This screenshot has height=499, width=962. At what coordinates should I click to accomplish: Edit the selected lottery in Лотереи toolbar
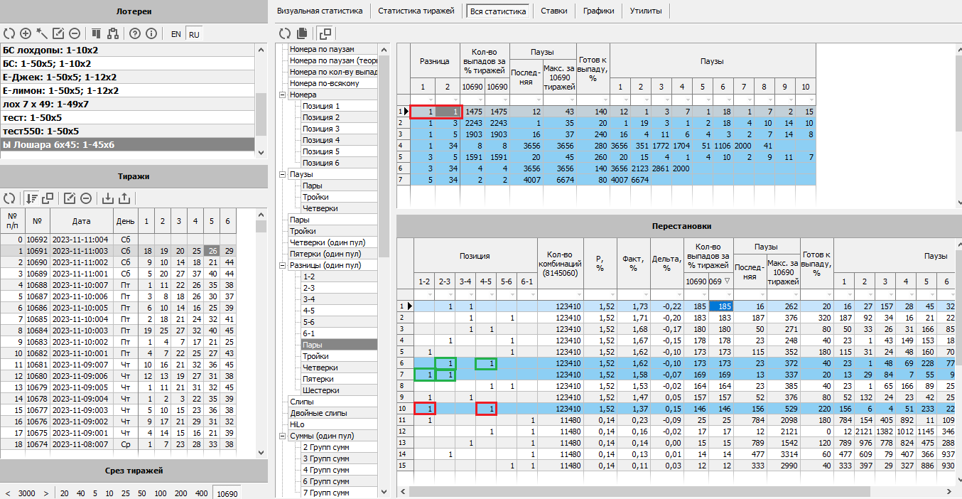click(58, 33)
